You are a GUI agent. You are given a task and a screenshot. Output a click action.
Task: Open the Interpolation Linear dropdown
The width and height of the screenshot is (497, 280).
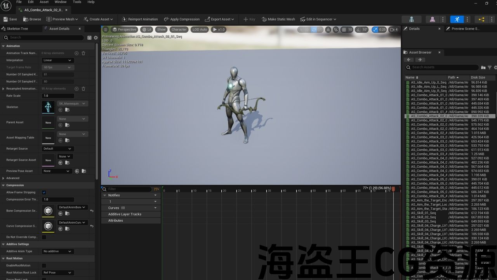(x=57, y=60)
